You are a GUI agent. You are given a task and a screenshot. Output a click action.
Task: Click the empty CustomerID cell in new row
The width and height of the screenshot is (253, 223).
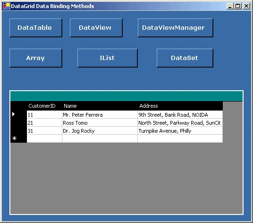coord(44,138)
